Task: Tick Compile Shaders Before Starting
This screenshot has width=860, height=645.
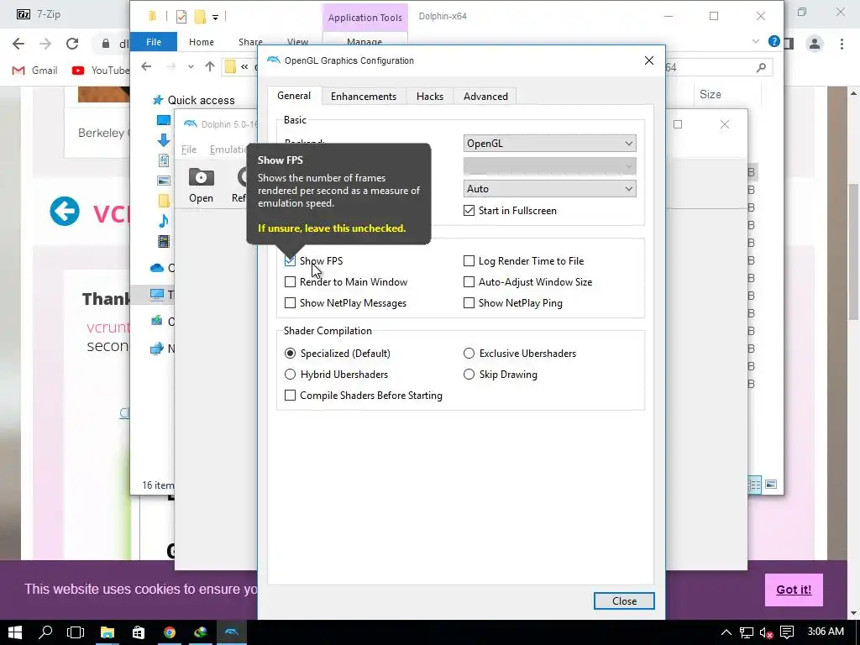Action: coord(290,396)
